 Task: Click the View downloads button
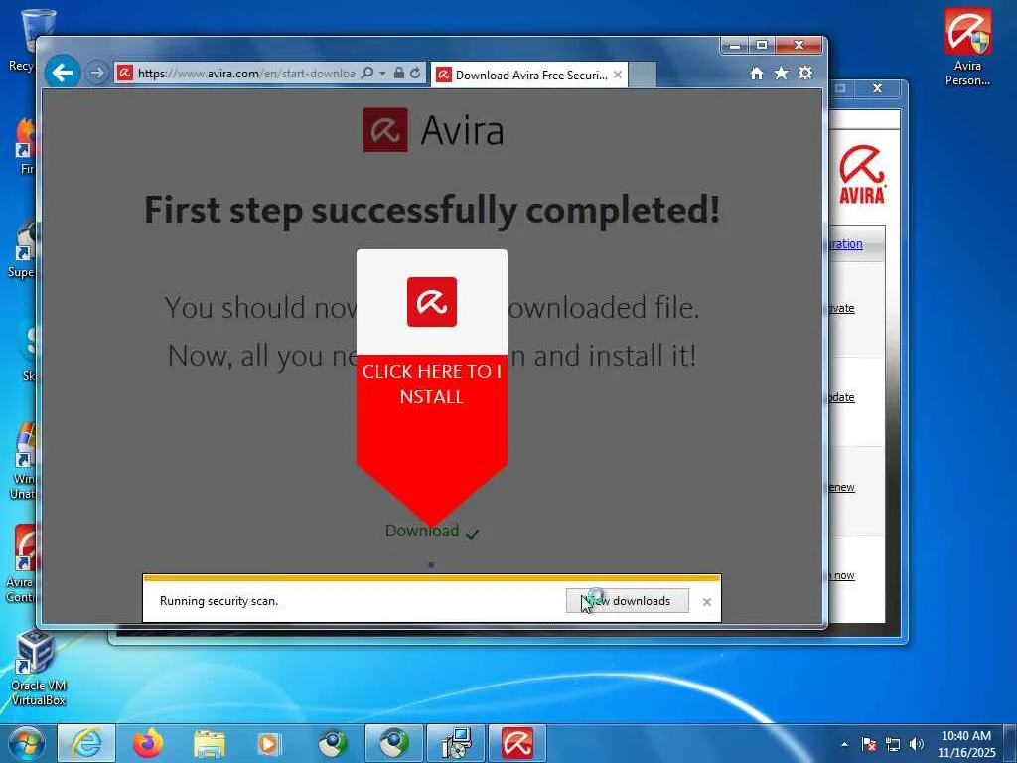click(x=628, y=601)
